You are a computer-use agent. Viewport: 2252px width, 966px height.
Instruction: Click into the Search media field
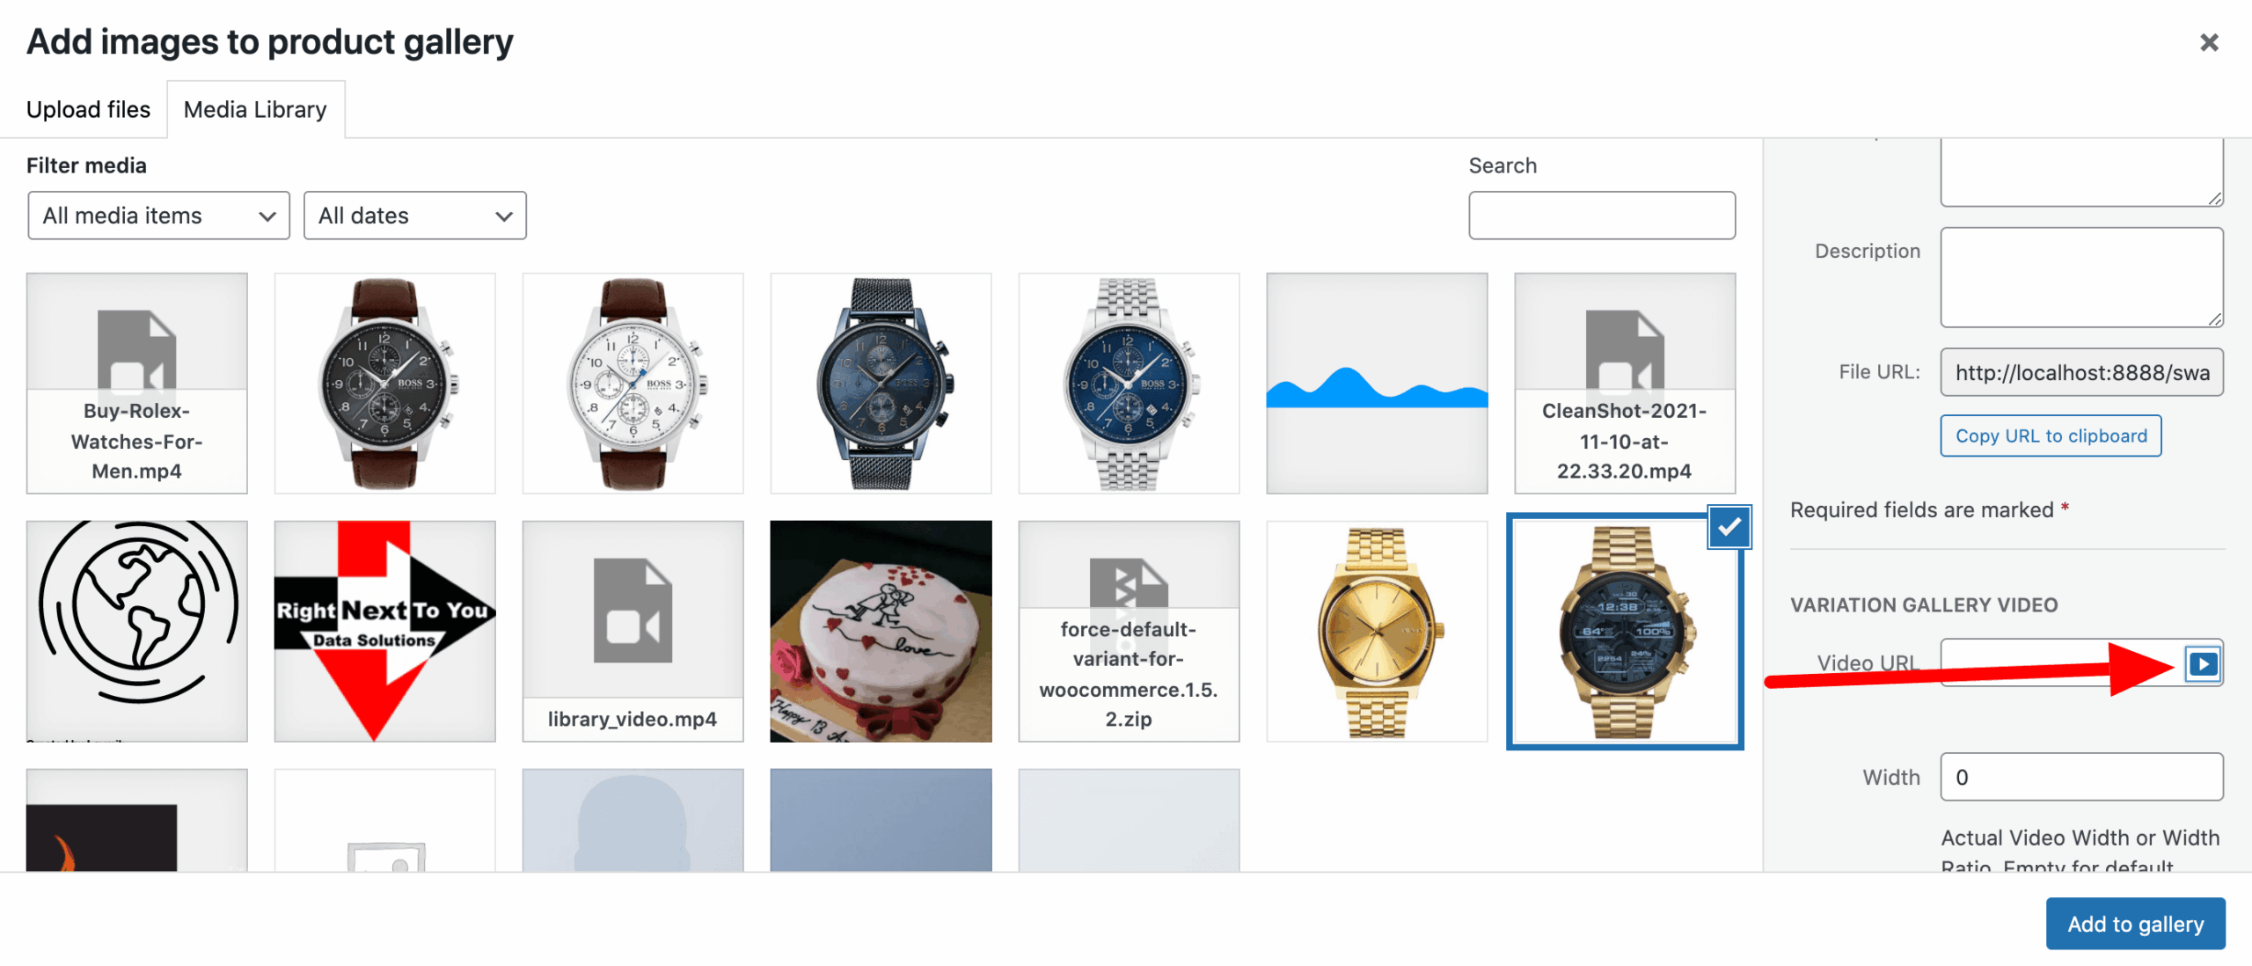1602,216
